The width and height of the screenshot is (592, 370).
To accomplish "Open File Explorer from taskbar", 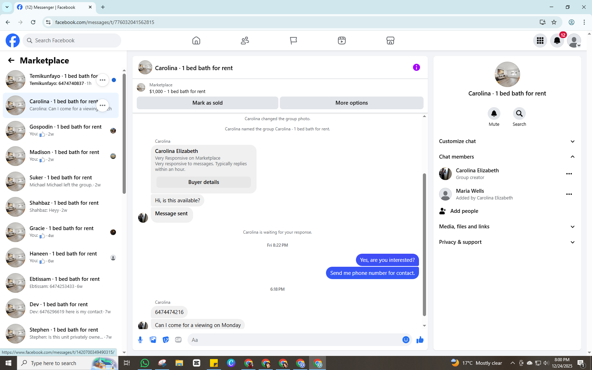I will coord(179,363).
